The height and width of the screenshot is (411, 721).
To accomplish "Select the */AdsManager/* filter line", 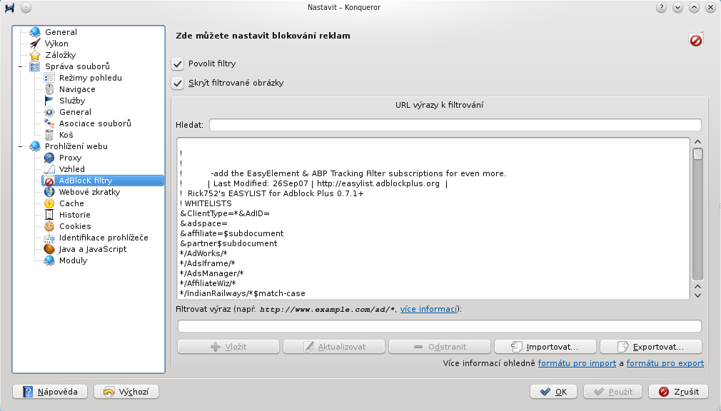I will [211, 273].
